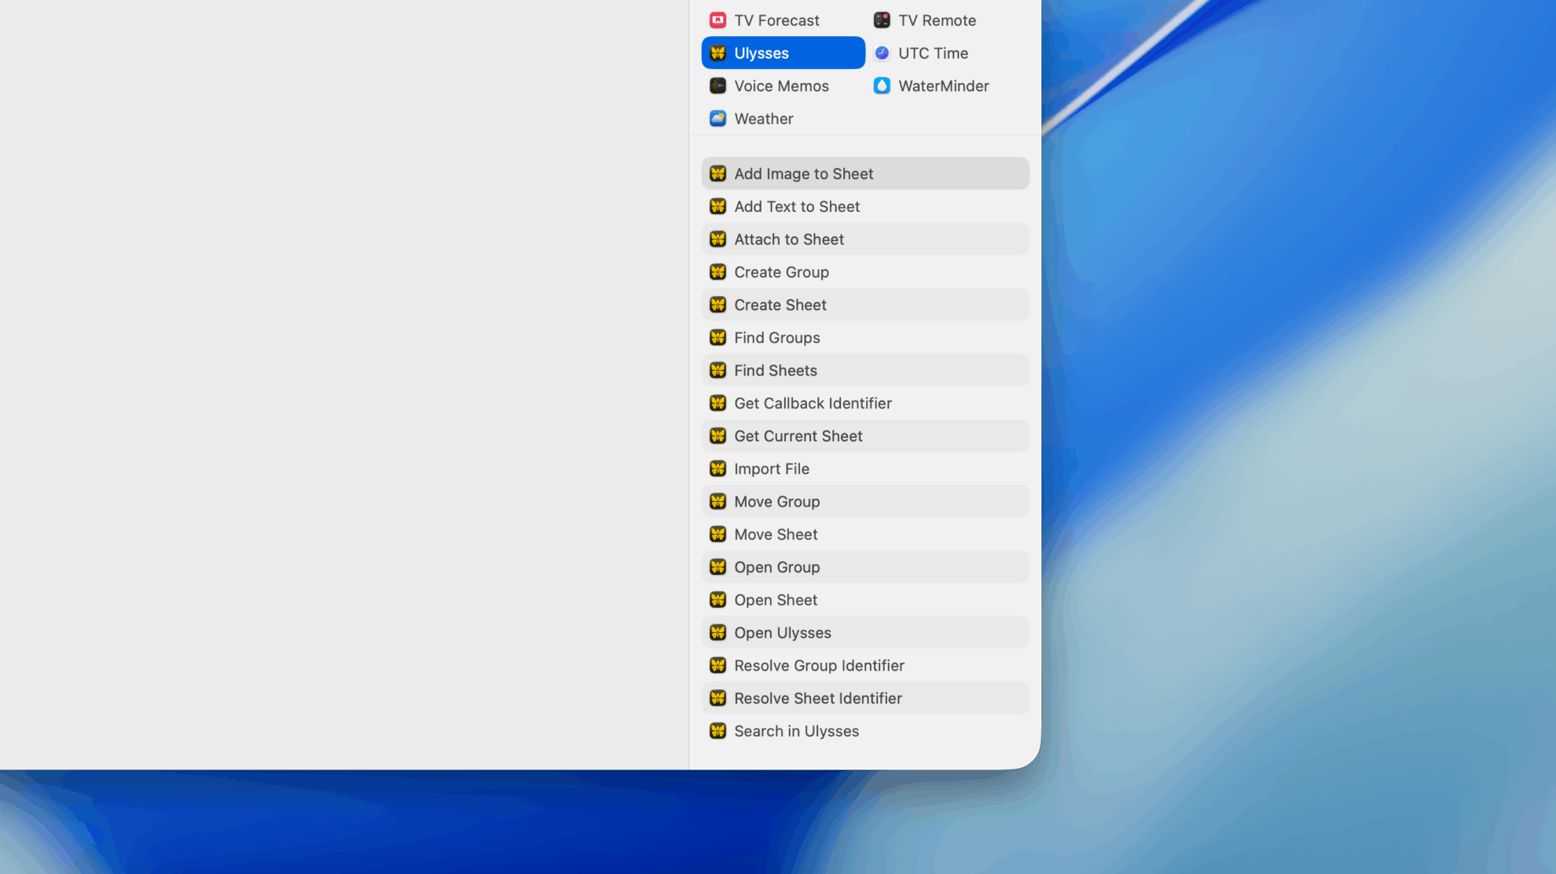Choose the Attach to Sheet action
This screenshot has width=1556, height=874.
click(x=789, y=239)
